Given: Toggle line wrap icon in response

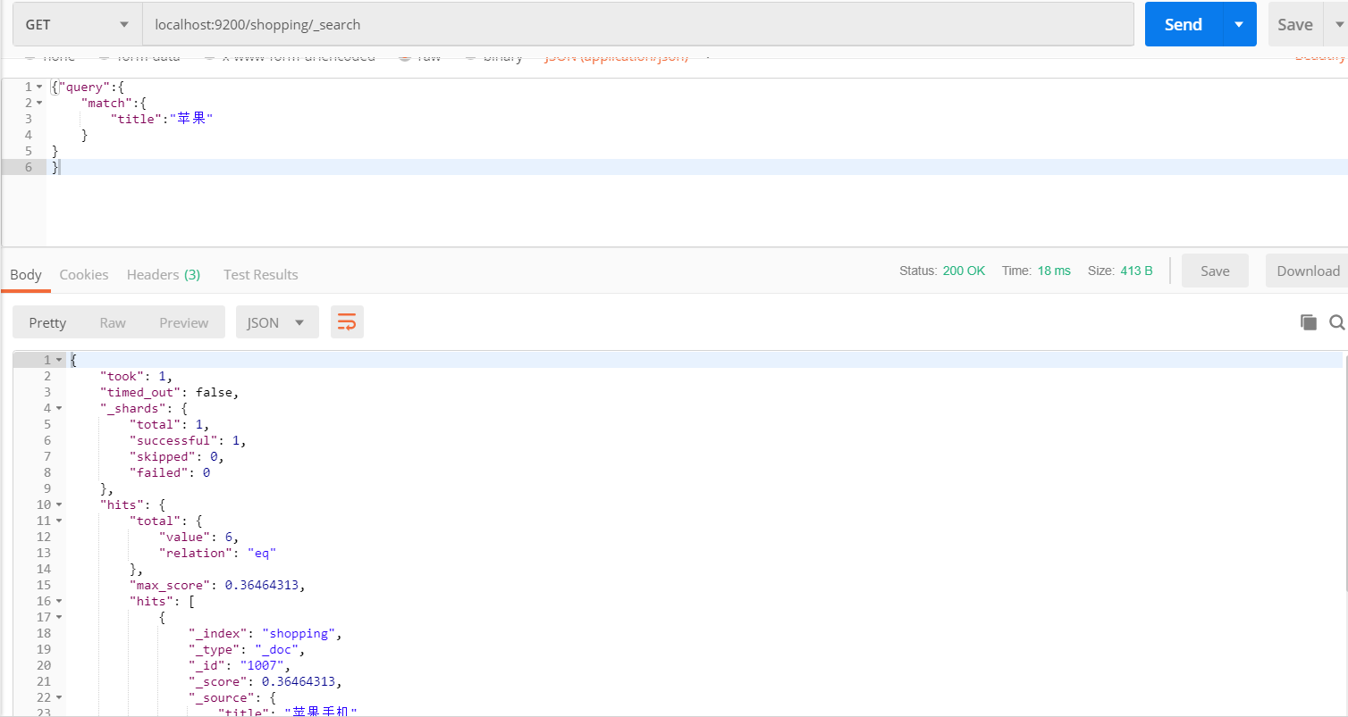Looking at the screenshot, I should click(x=347, y=322).
